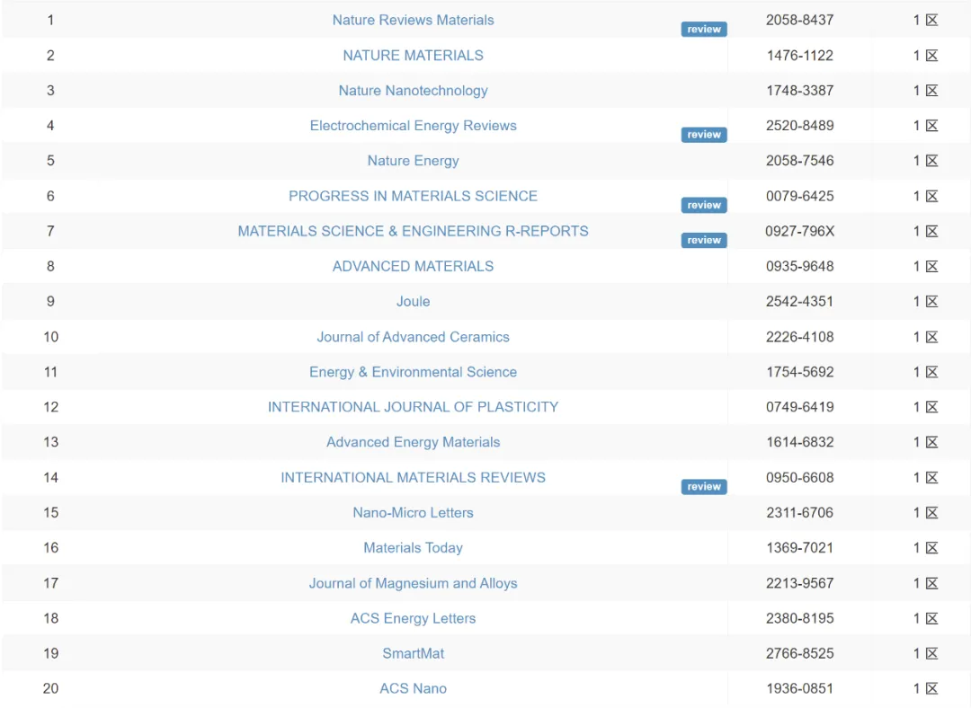Select ISSN 0079-6425 text
Screen dimensions: 971x708
coord(799,196)
